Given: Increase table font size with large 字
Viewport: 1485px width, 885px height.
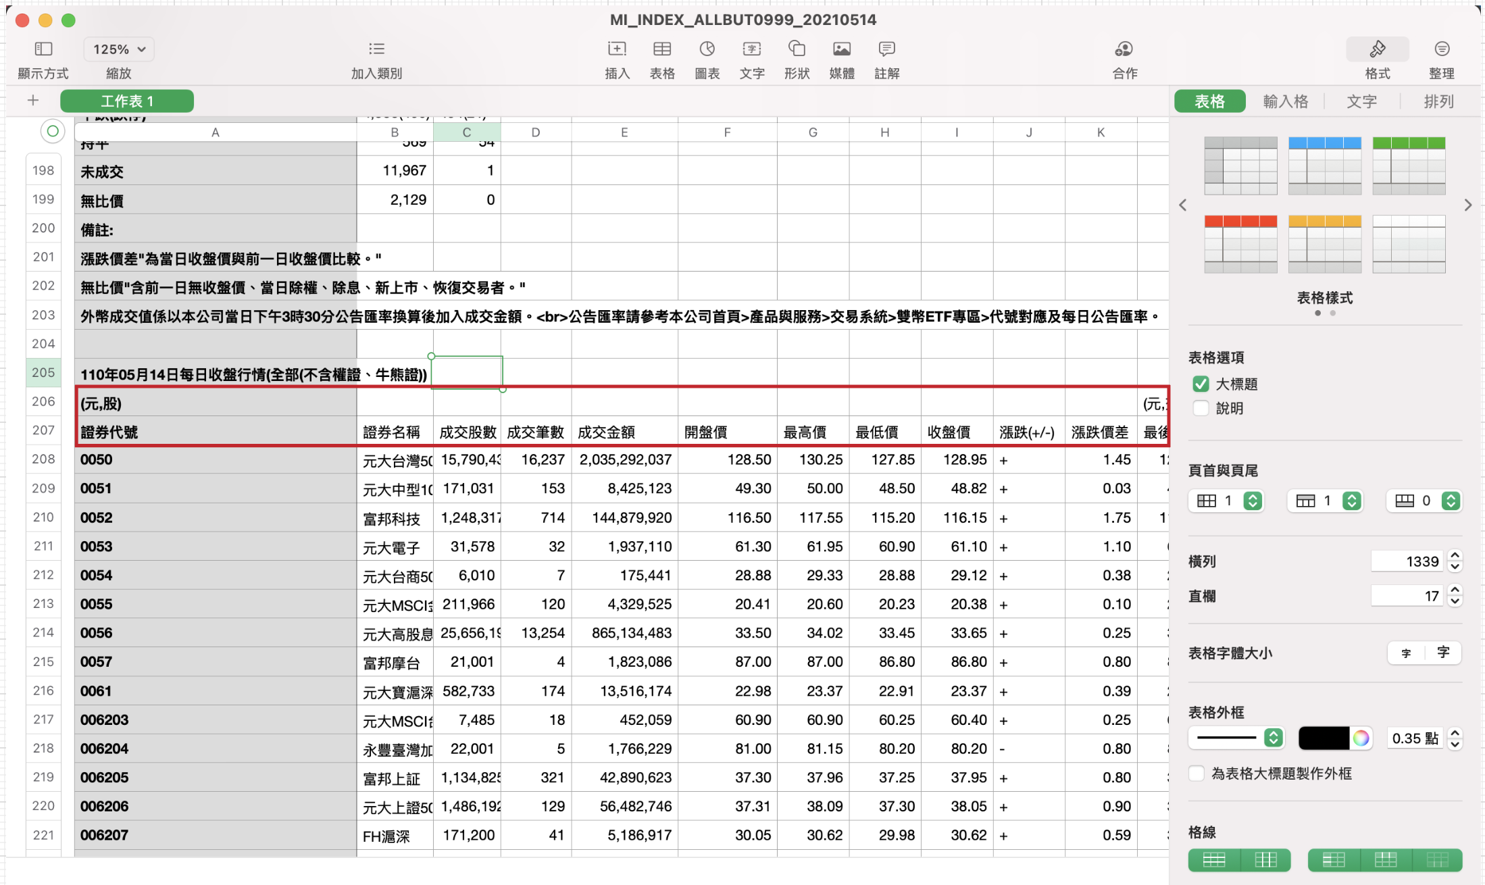Looking at the screenshot, I should (1443, 653).
